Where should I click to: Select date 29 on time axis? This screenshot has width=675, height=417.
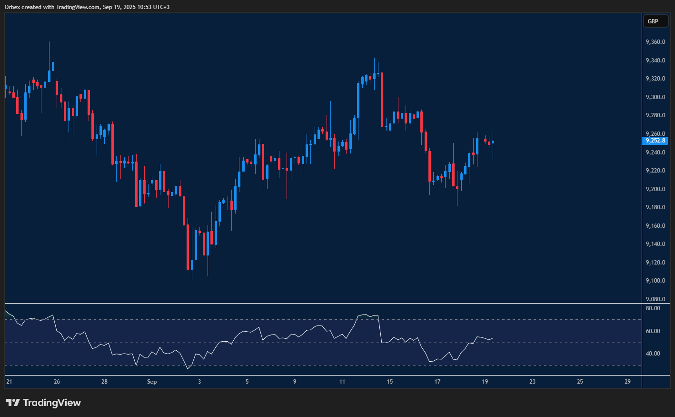627,382
